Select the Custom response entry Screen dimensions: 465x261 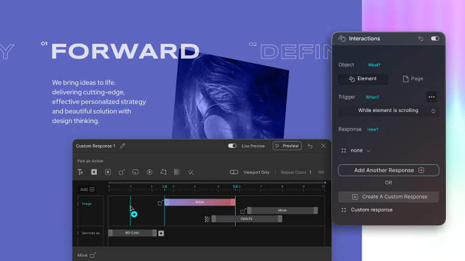pos(371,209)
